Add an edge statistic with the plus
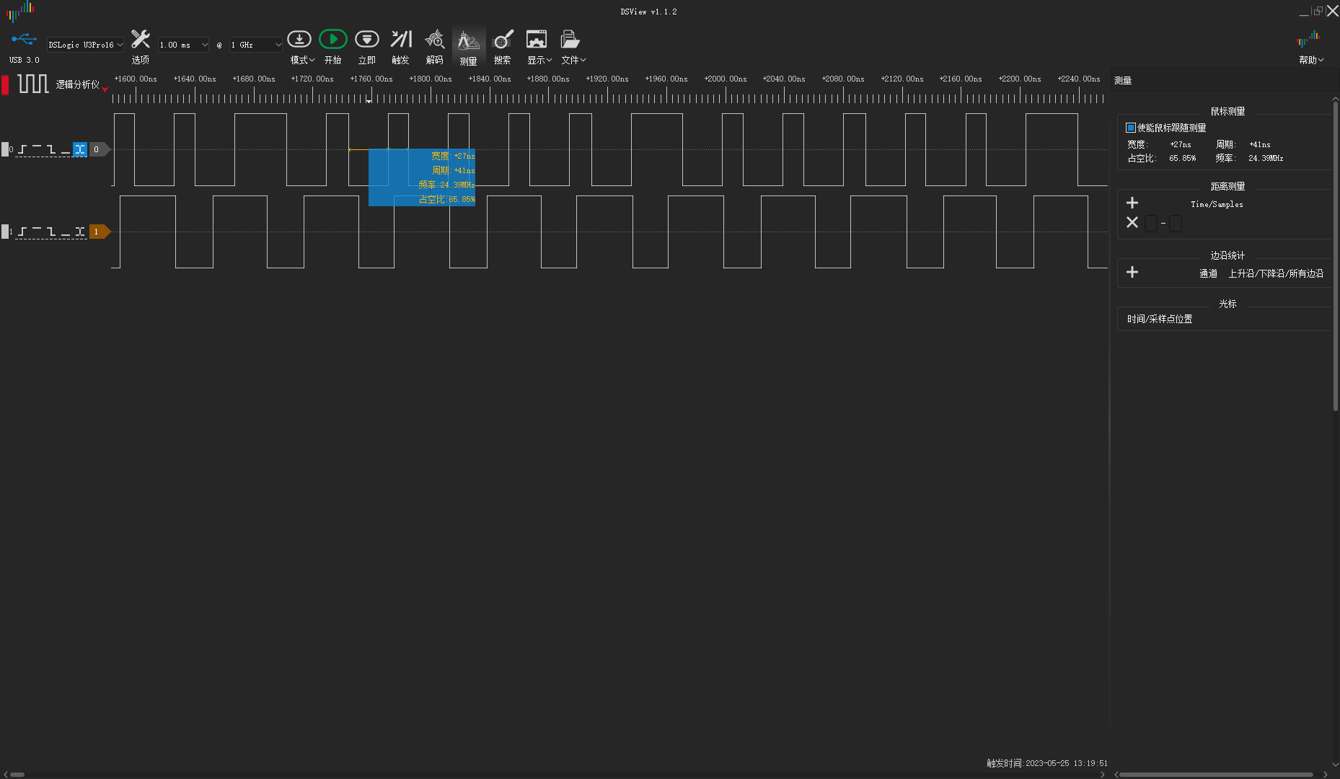Image resolution: width=1340 pixels, height=779 pixels. (1132, 272)
